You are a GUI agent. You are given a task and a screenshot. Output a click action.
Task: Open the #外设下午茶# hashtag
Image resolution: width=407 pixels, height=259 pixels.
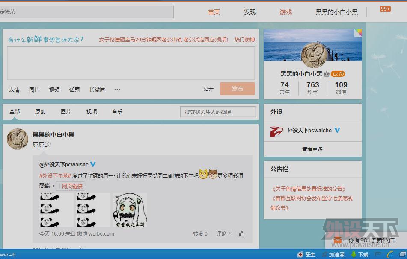coord(55,176)
